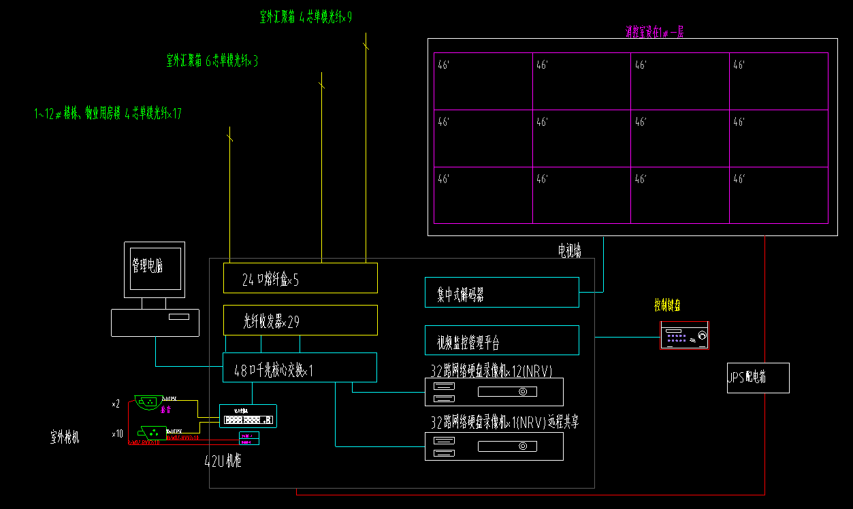Select the 室外汇聚箱 4芯单模光纤×9 label
Image resolution: width=853 pixels, height=509 pixels.
click(306, 17)
